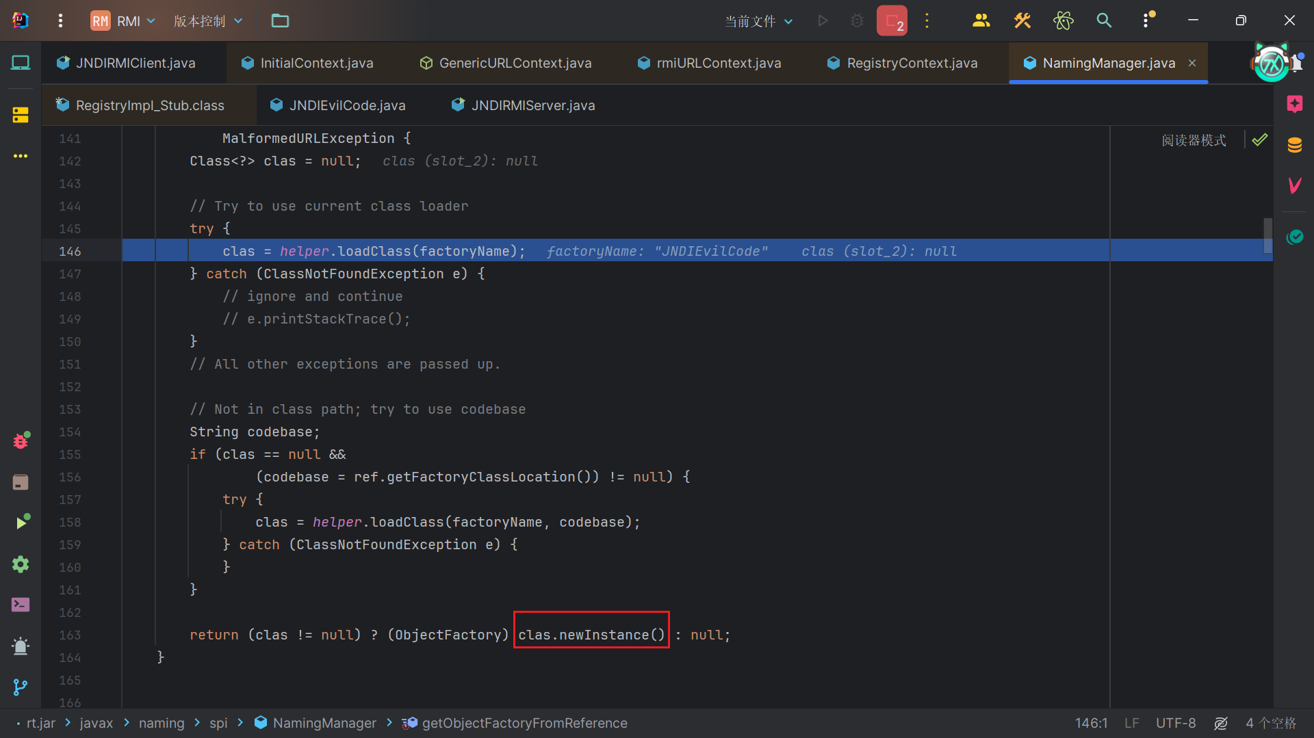
Task: Open the version control dropdown menu
Action: point(208,21)
